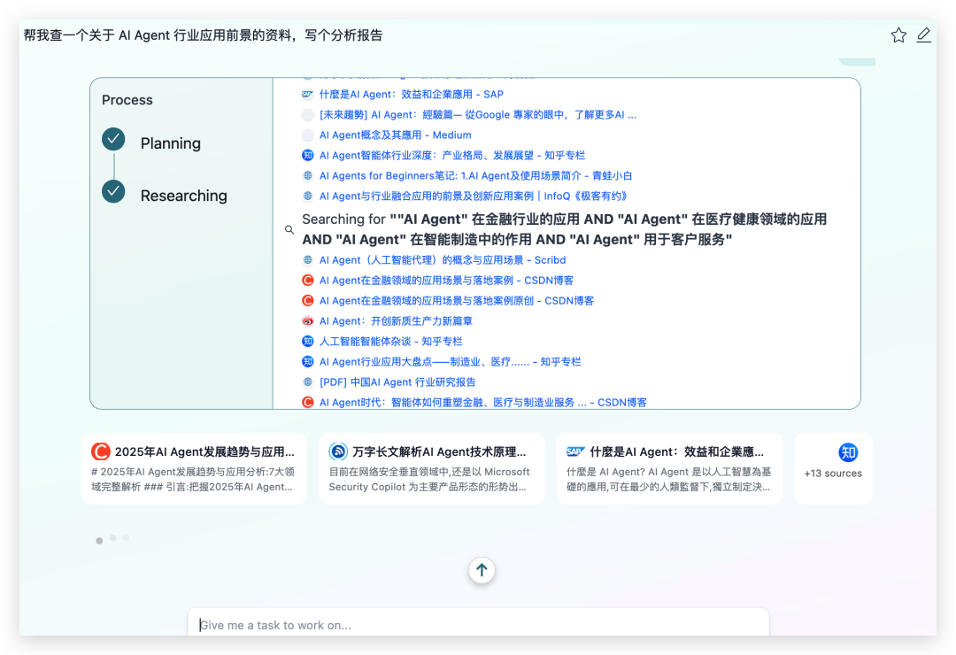Open link AI Agent概念及其應用 - Medium
This screenshot has width=956, height=655.
click(395, 135)
